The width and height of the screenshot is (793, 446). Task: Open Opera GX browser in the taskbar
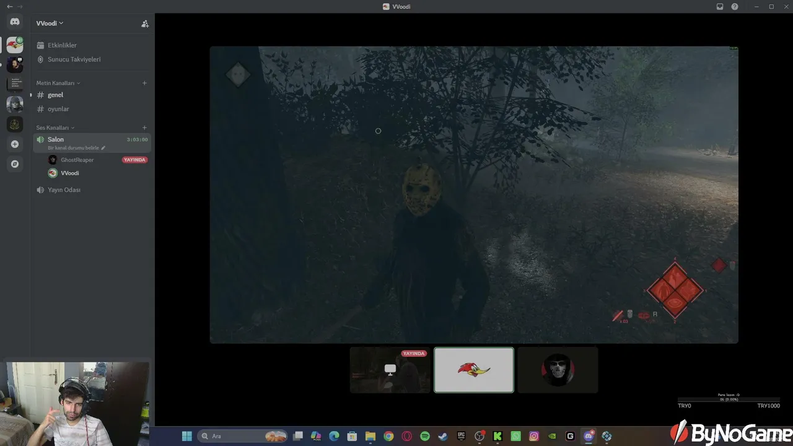point(407,436)
